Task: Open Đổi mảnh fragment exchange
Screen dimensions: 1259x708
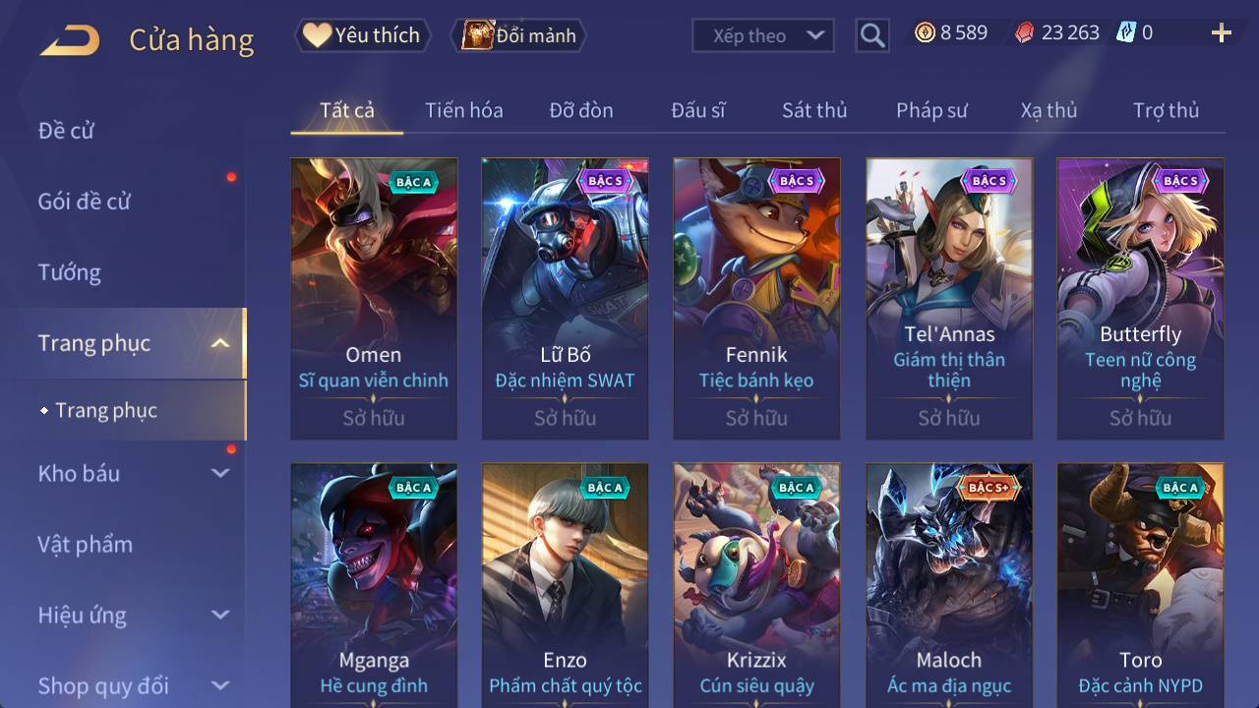Action: [x=518, y=35]
